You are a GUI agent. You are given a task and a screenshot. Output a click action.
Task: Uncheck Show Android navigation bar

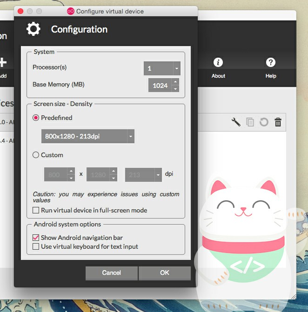point(36,238)
